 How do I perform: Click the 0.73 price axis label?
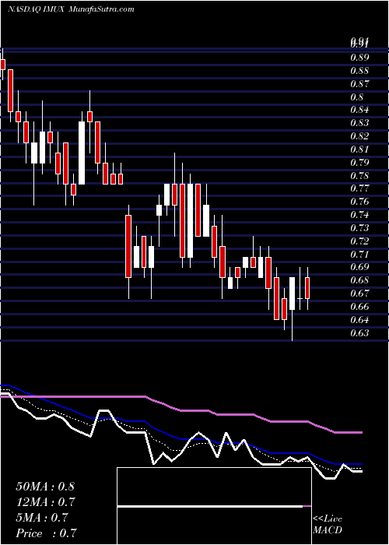(x=359, y=228)
